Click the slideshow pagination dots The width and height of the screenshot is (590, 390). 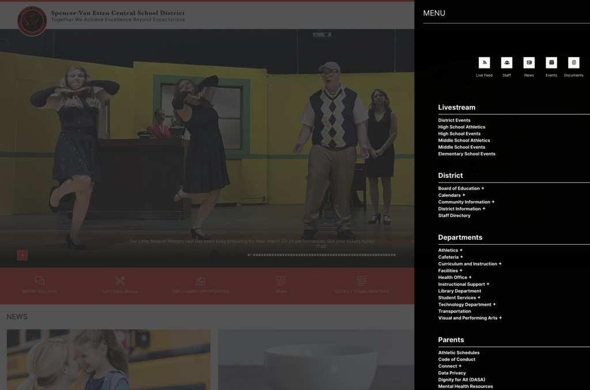[x=322, y=255]
